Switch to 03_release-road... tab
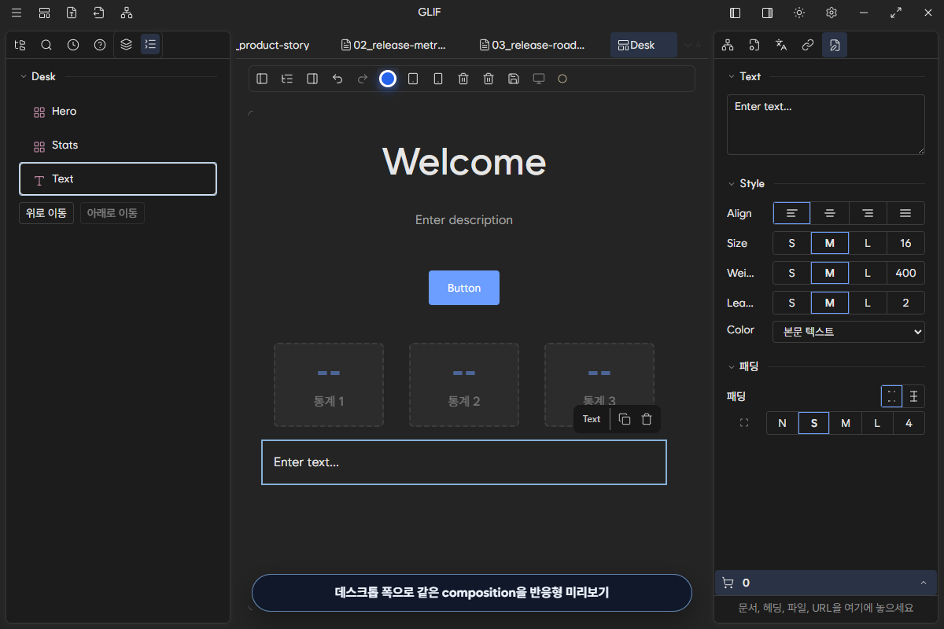 (x=533, y=45)
